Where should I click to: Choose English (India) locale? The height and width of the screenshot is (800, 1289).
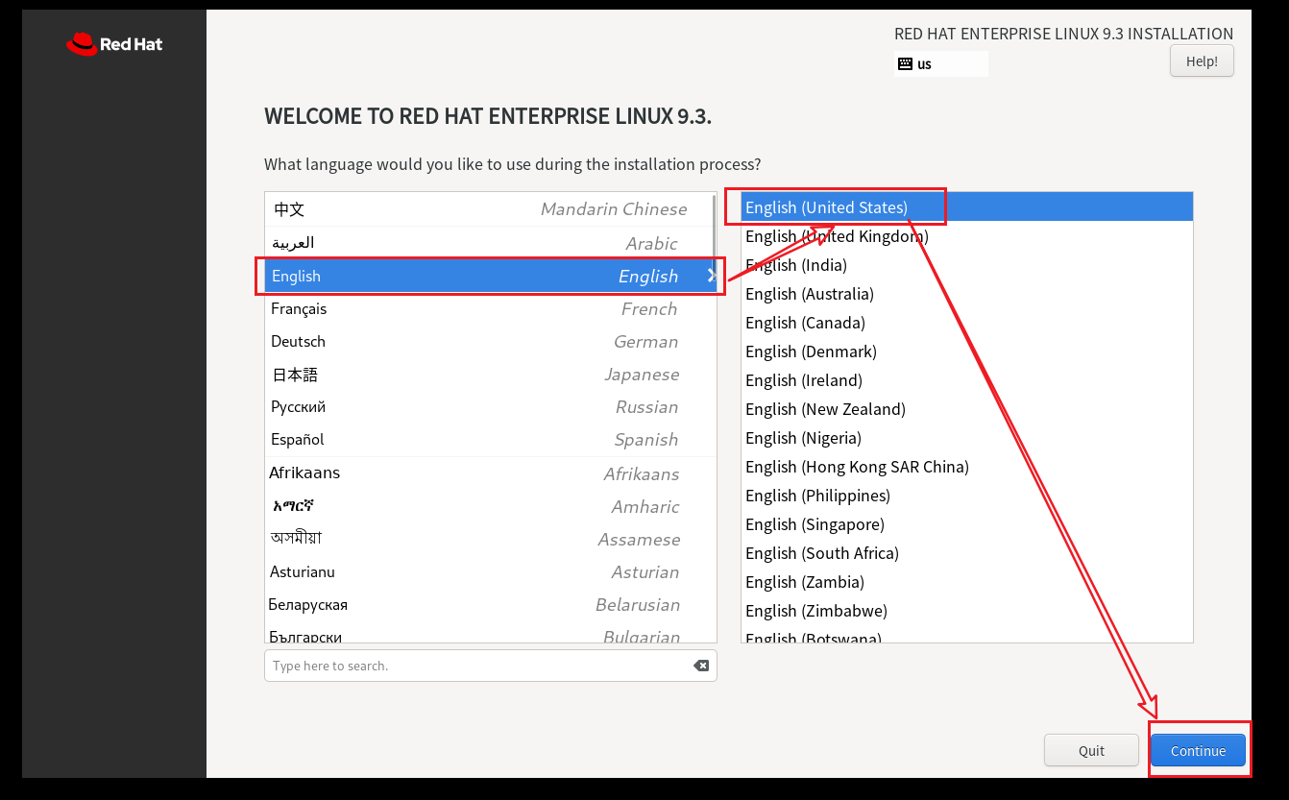coord(967,264)
